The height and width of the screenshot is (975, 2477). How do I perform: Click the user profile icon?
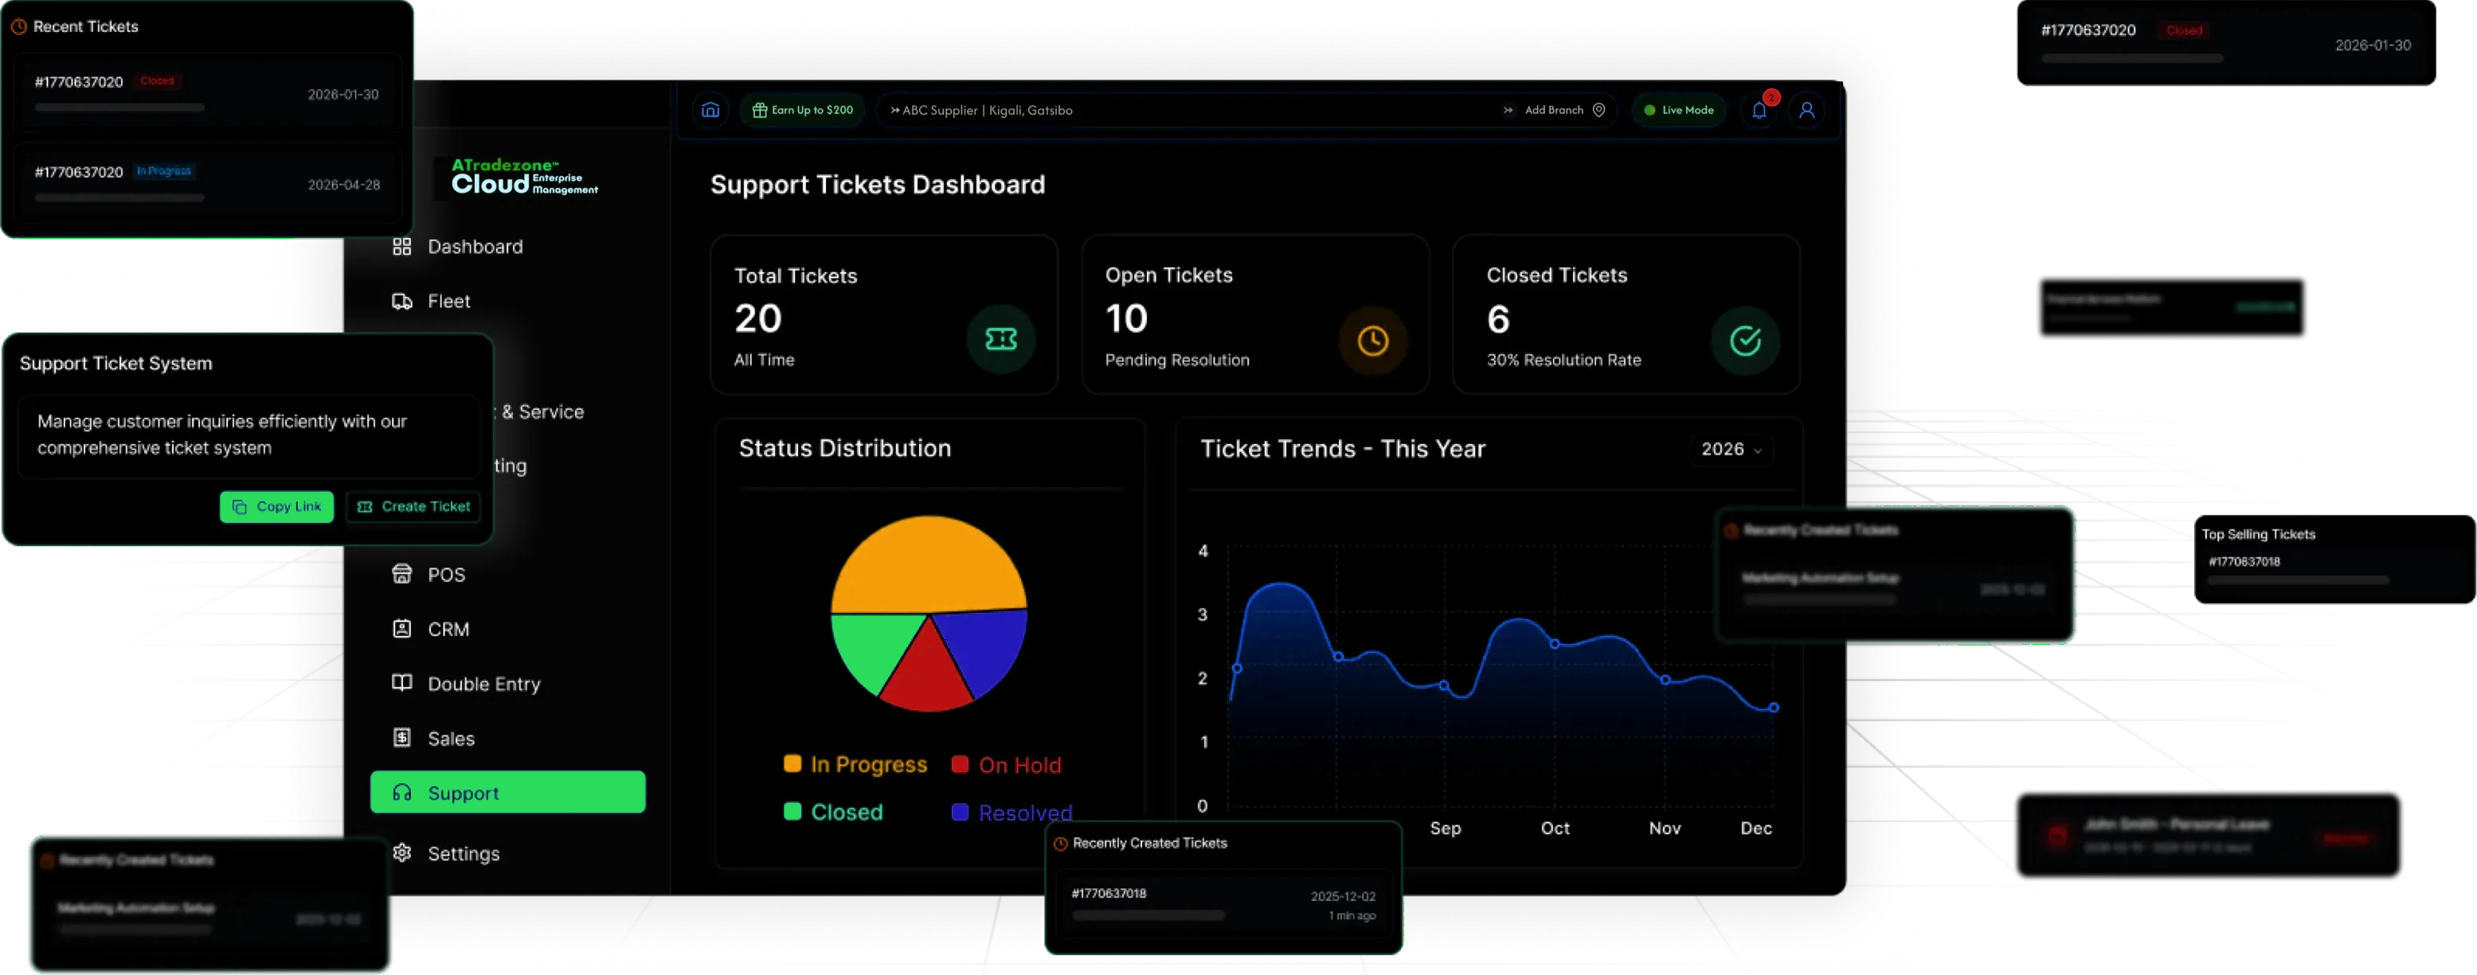[1807, 111]
